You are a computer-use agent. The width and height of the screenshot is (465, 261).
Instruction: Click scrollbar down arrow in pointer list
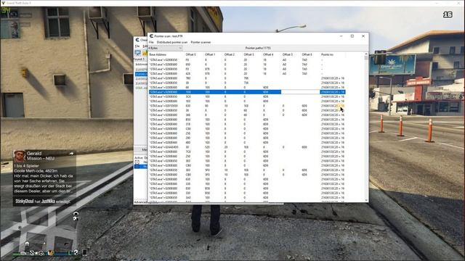(366, 200)
